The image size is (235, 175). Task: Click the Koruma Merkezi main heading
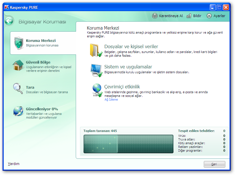[103, 28]
